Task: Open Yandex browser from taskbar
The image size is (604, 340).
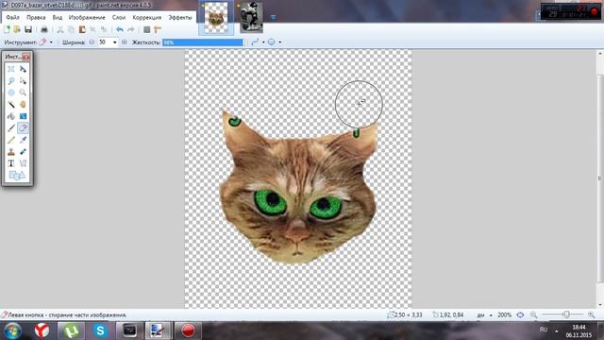Action: (42, 331)
